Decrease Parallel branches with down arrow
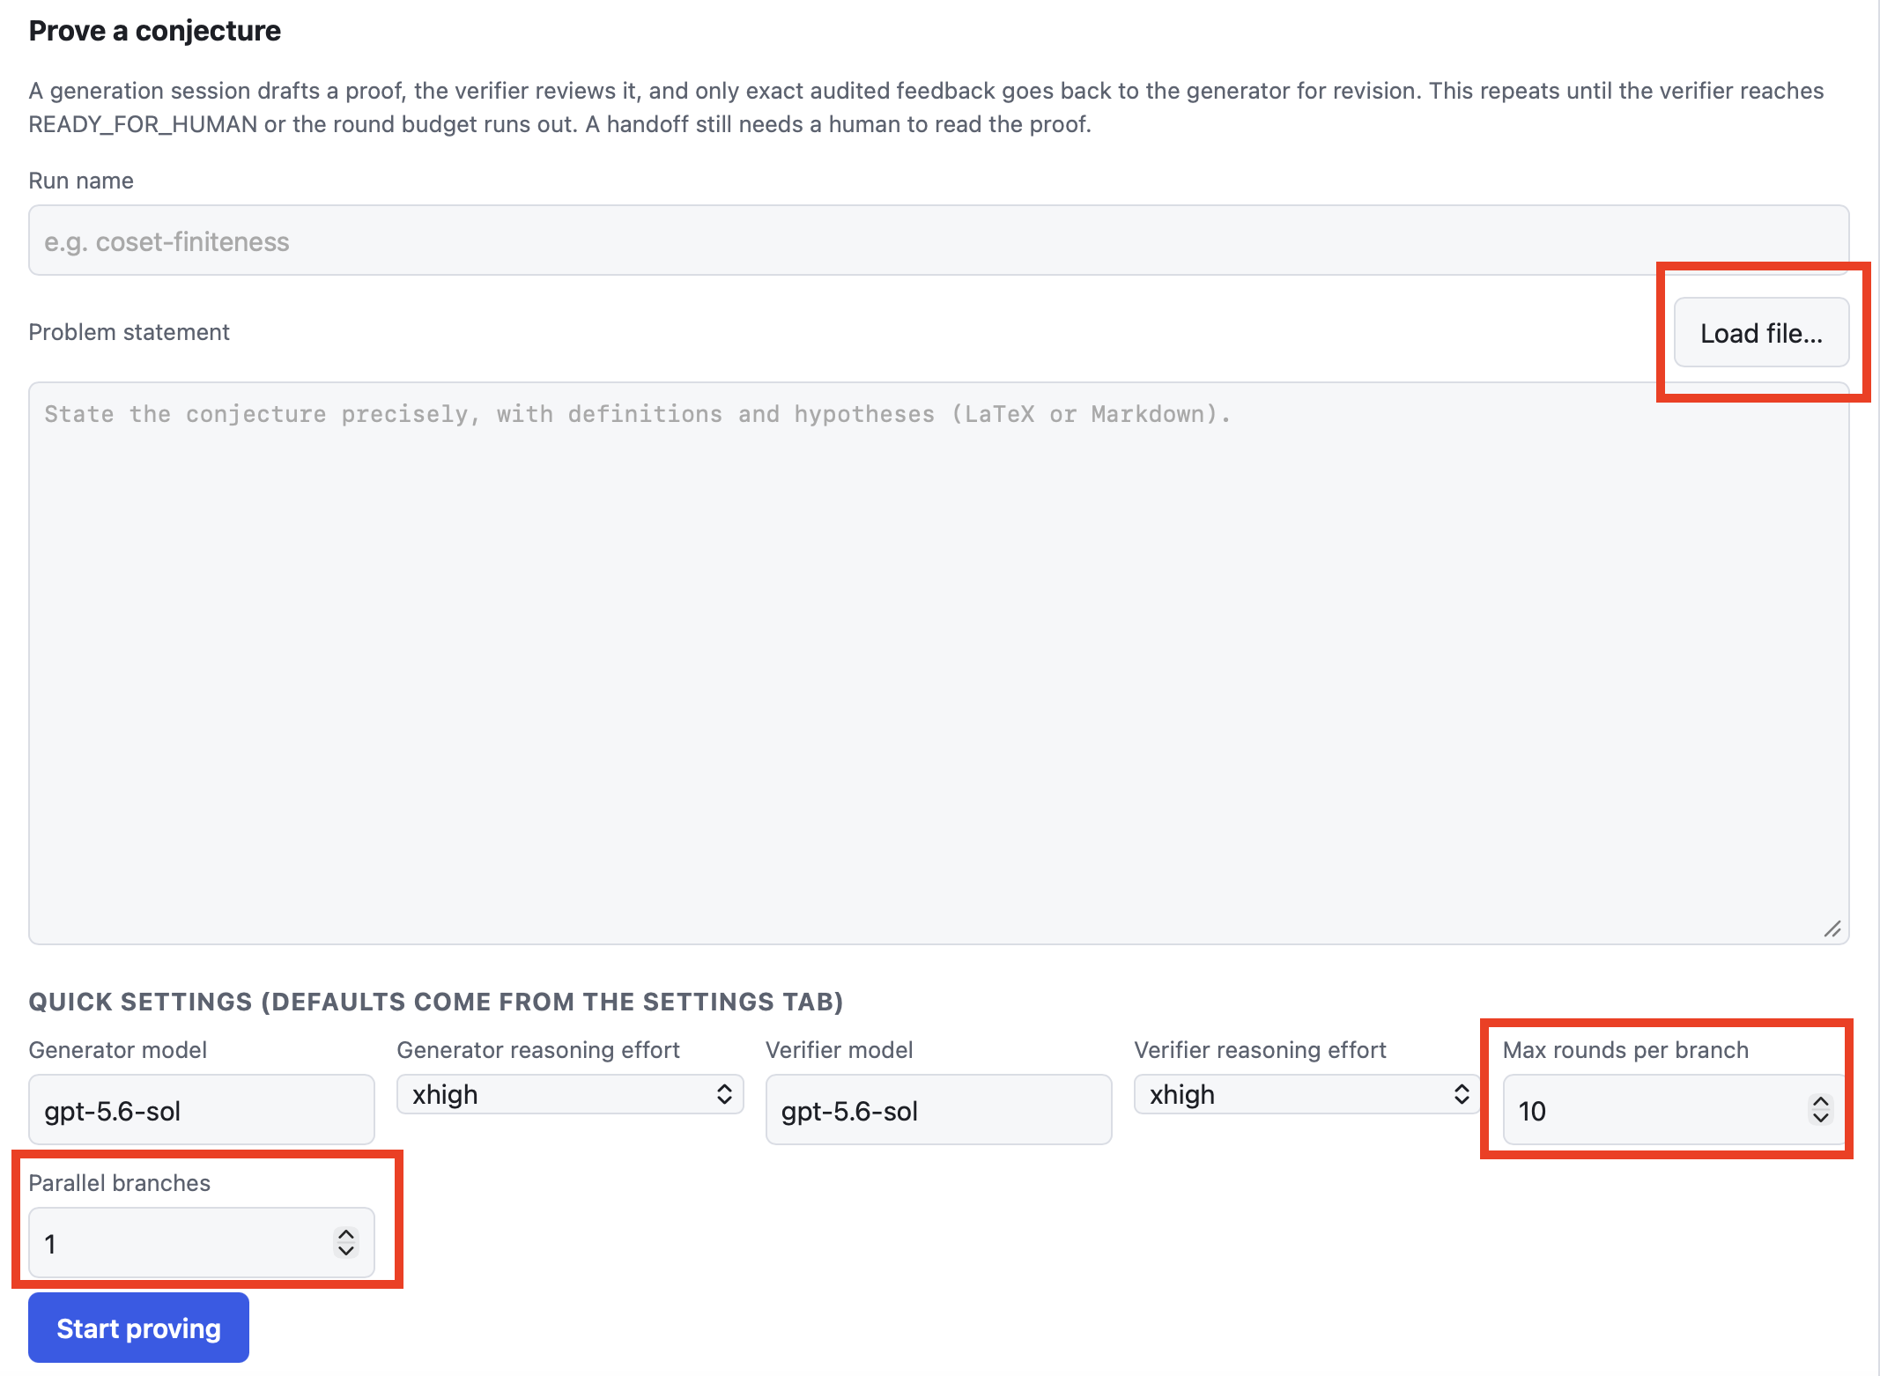Screen dimensions: 1880x1376 pos(346,1251)
